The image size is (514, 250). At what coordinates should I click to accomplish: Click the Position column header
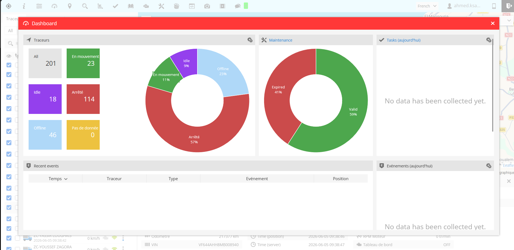(340, 179)
